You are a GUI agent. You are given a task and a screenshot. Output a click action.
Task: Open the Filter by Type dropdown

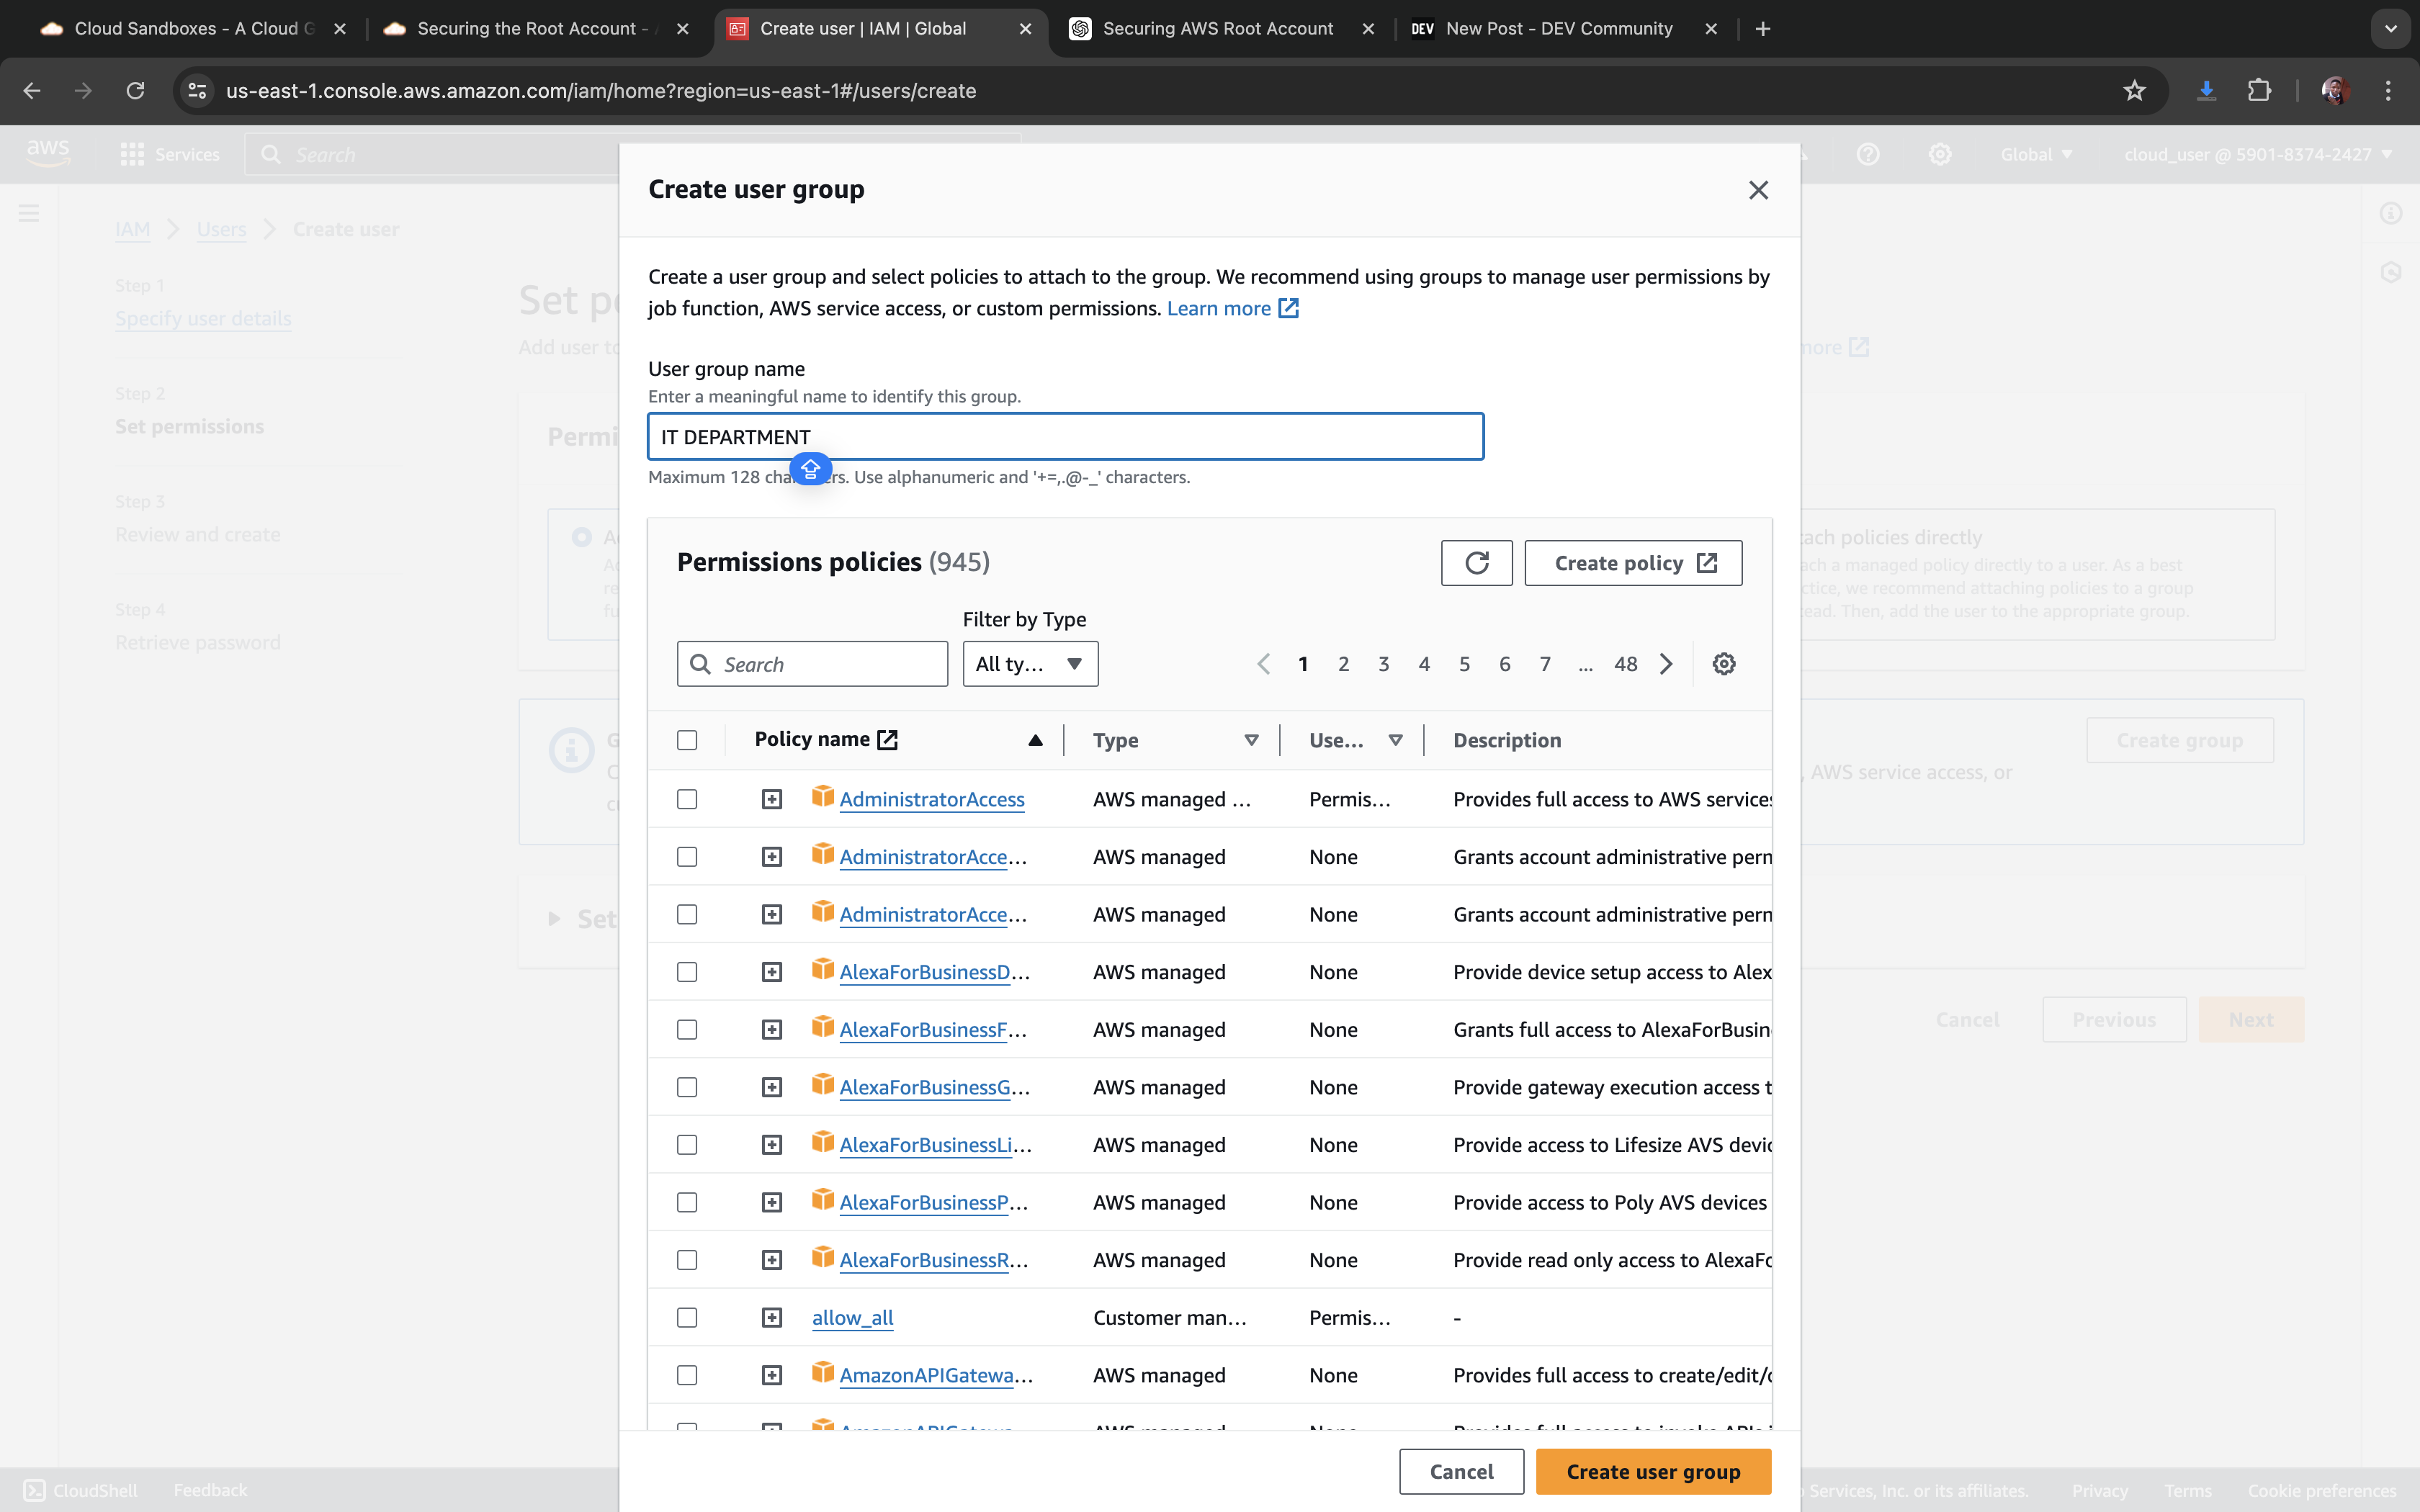click(1030, 664)
